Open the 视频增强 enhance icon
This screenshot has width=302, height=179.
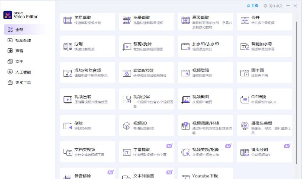(186, 73)
